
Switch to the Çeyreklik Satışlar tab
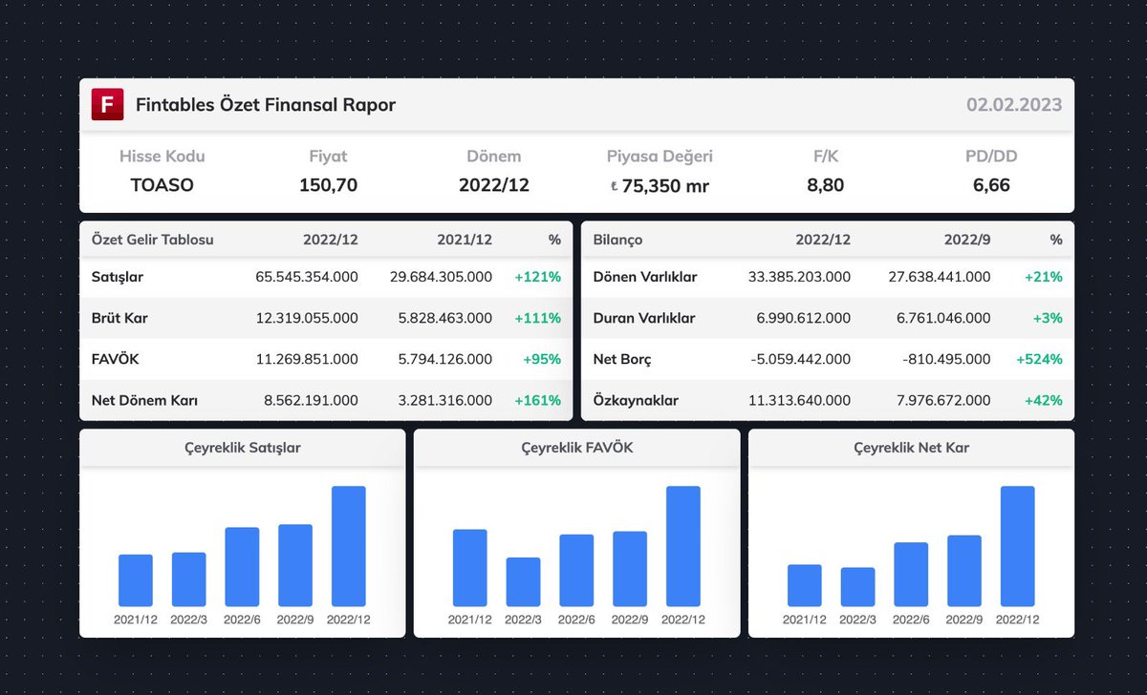tap(243, 447)
